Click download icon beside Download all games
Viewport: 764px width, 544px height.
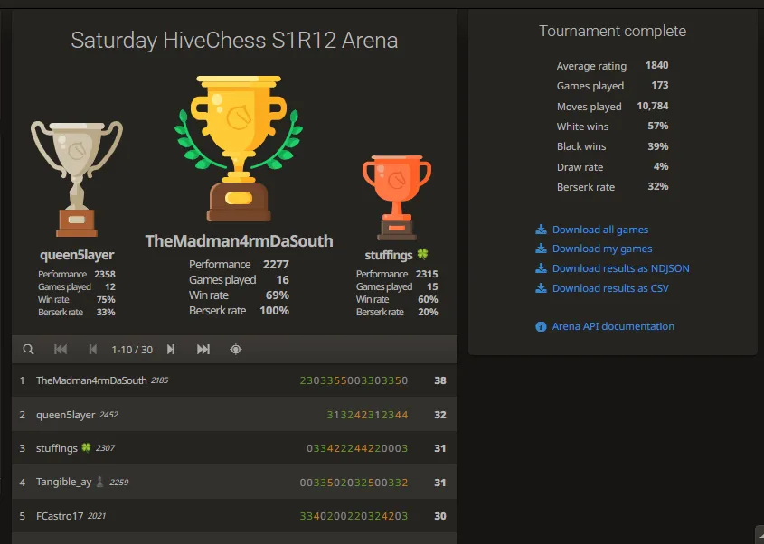541,230
